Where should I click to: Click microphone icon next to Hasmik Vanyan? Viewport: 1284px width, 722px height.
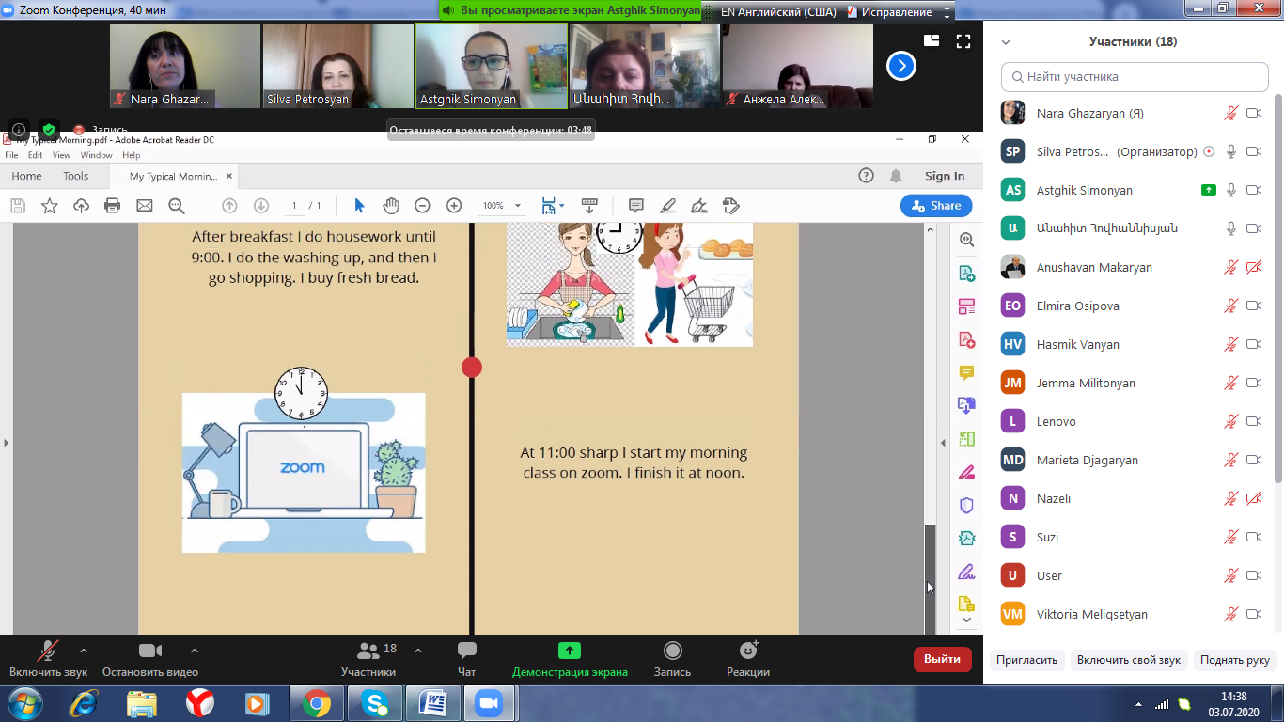tap(1230, 344)
